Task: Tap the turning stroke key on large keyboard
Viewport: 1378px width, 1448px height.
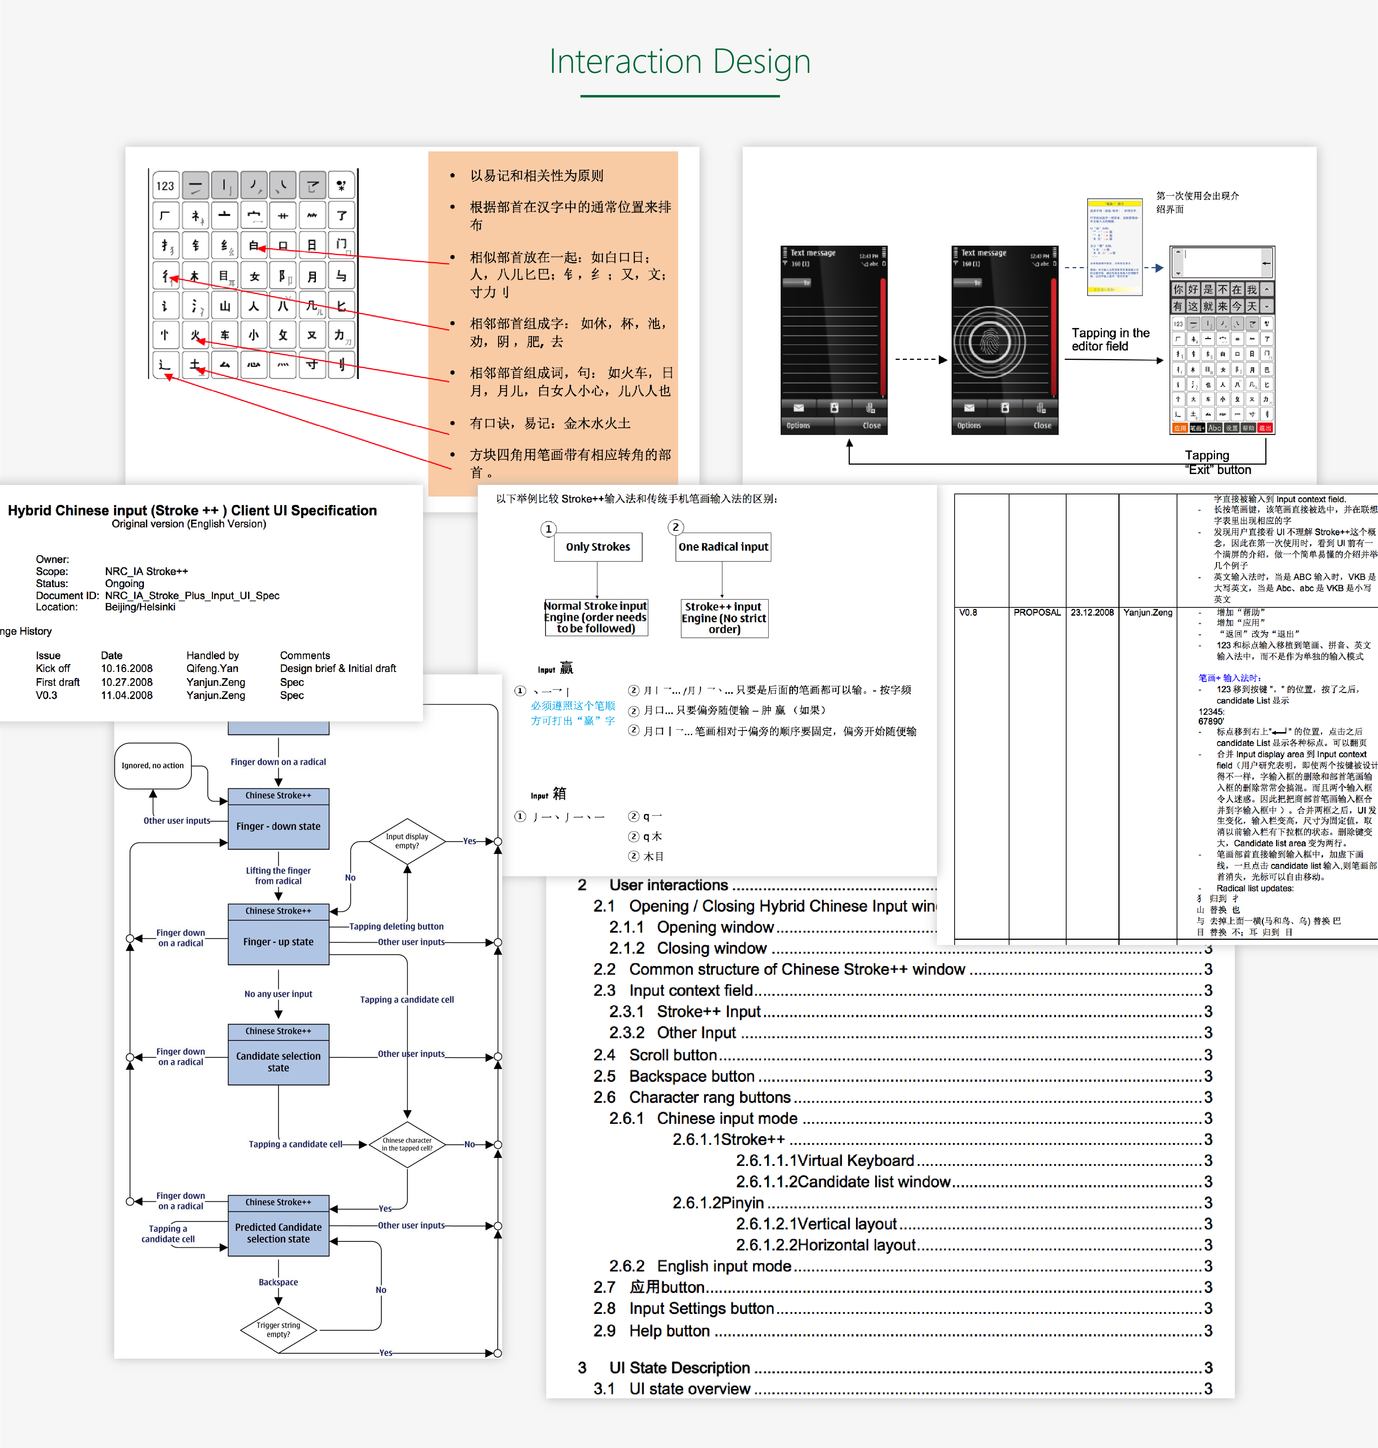Action: pyautogui.click(x=312, y=186)
